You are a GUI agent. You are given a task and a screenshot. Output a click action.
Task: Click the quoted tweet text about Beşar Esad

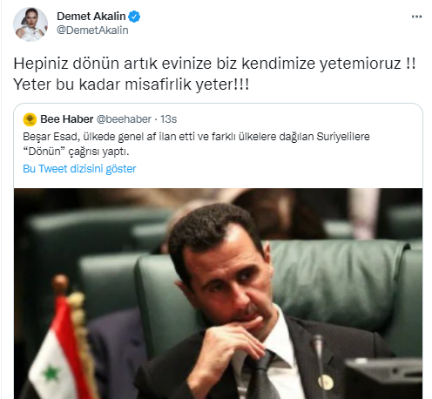tap(196, 144)
